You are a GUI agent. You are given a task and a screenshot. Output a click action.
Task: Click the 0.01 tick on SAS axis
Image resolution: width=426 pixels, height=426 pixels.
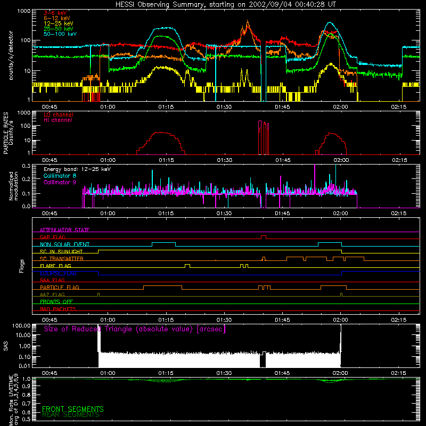point(24,366)
